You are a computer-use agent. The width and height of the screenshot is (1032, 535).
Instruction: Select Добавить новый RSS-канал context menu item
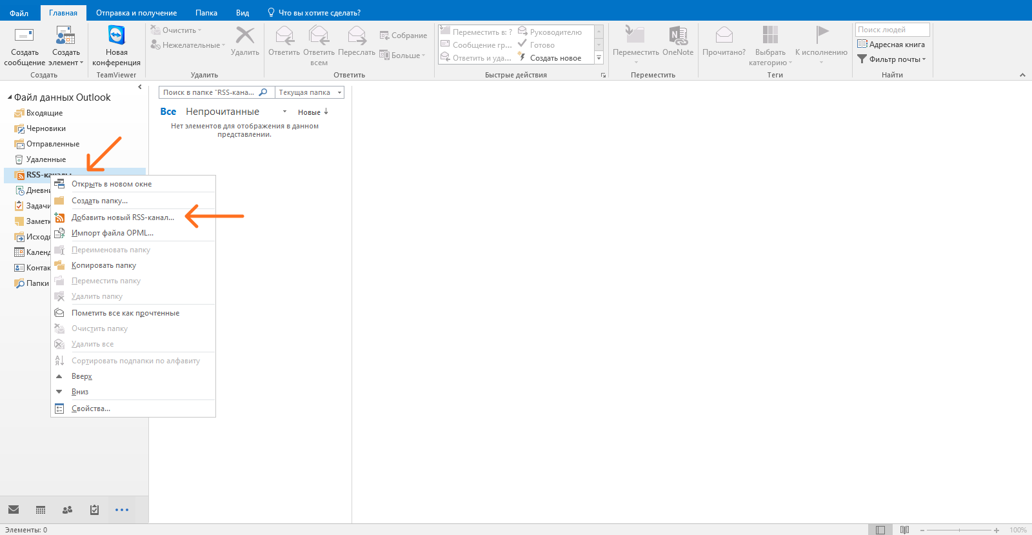(133, 217)
